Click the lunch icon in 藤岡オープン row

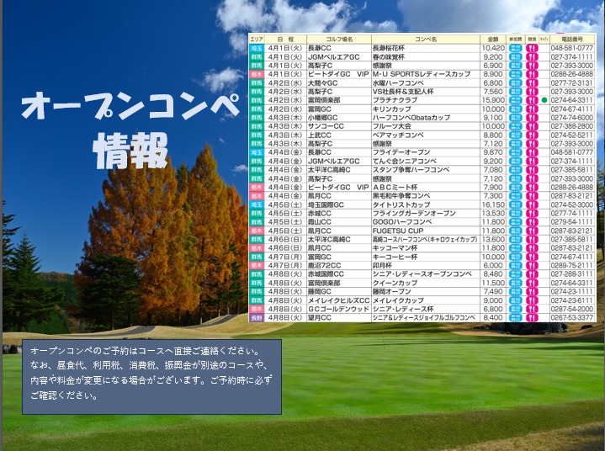click(x=532, y=291)
